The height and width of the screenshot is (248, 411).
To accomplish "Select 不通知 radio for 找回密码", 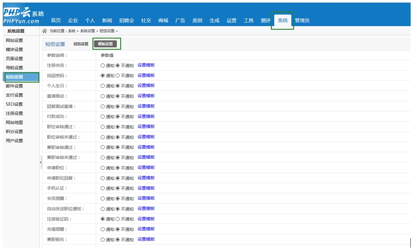I will (118, 76).
